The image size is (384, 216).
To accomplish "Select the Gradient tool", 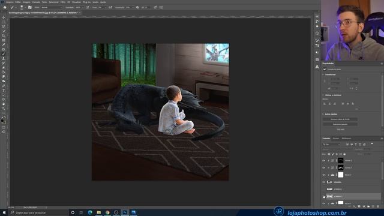I will [x=4, y=72].
